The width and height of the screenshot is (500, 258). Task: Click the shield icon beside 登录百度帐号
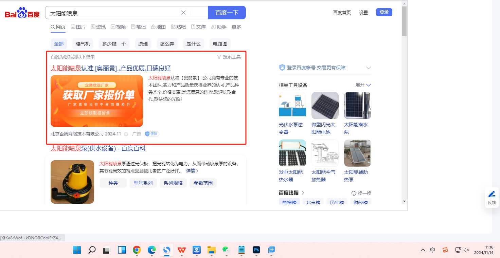click(282, 68)
